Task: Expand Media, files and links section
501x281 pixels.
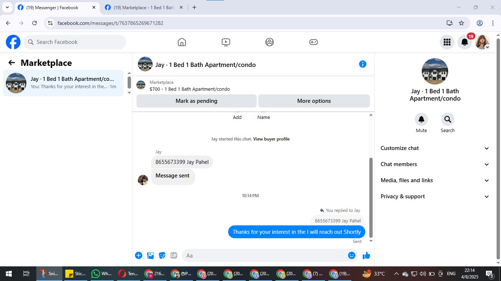Action: coord(435,180)
